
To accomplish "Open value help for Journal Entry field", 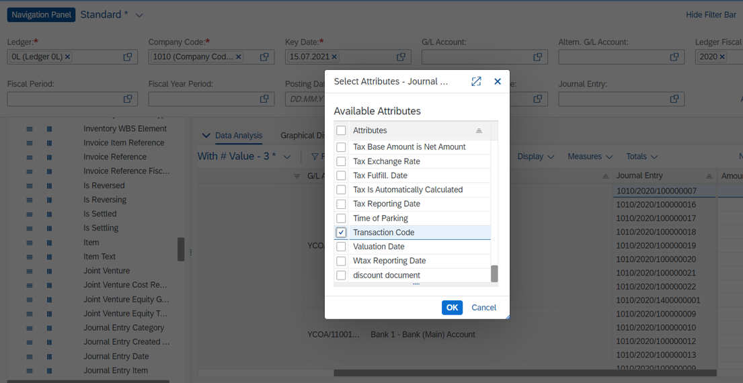I will tap(674, 99).
